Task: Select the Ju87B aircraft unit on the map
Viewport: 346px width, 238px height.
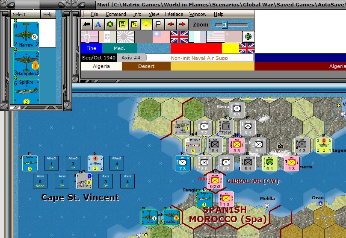Action: coord(183,128)
